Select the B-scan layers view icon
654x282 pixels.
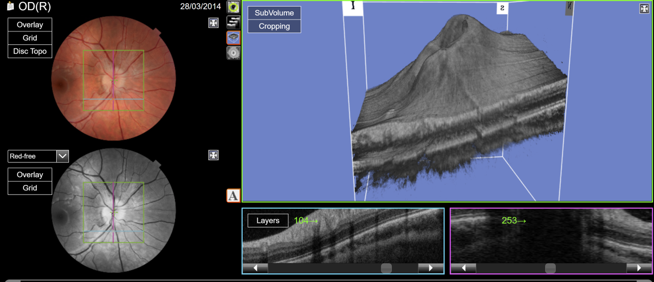point(233,22)
